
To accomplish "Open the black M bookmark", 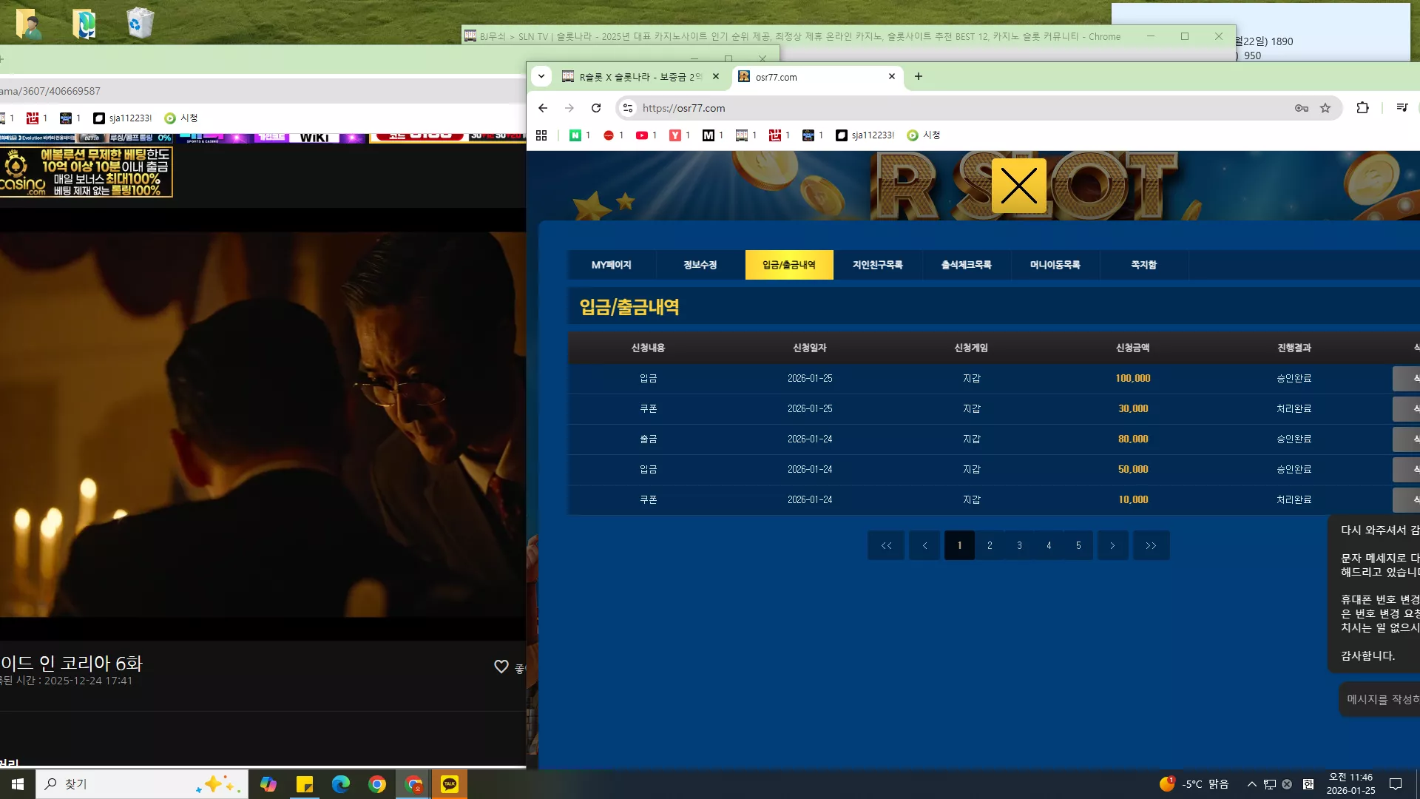I will pyautogui.click(x=713, y=135).
